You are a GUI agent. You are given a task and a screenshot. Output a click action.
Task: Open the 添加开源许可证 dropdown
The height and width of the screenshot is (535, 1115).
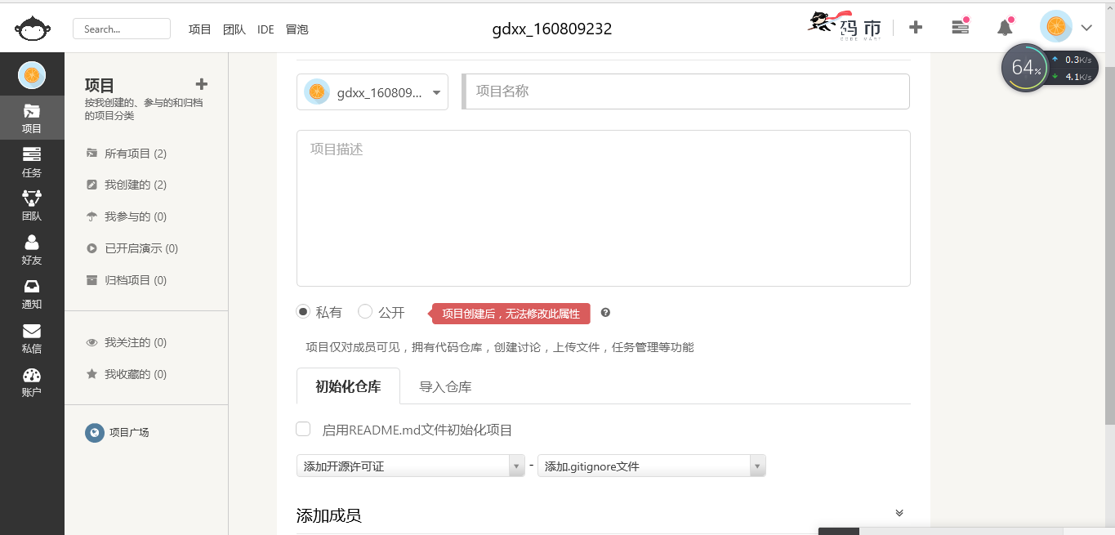coord(411,466)
